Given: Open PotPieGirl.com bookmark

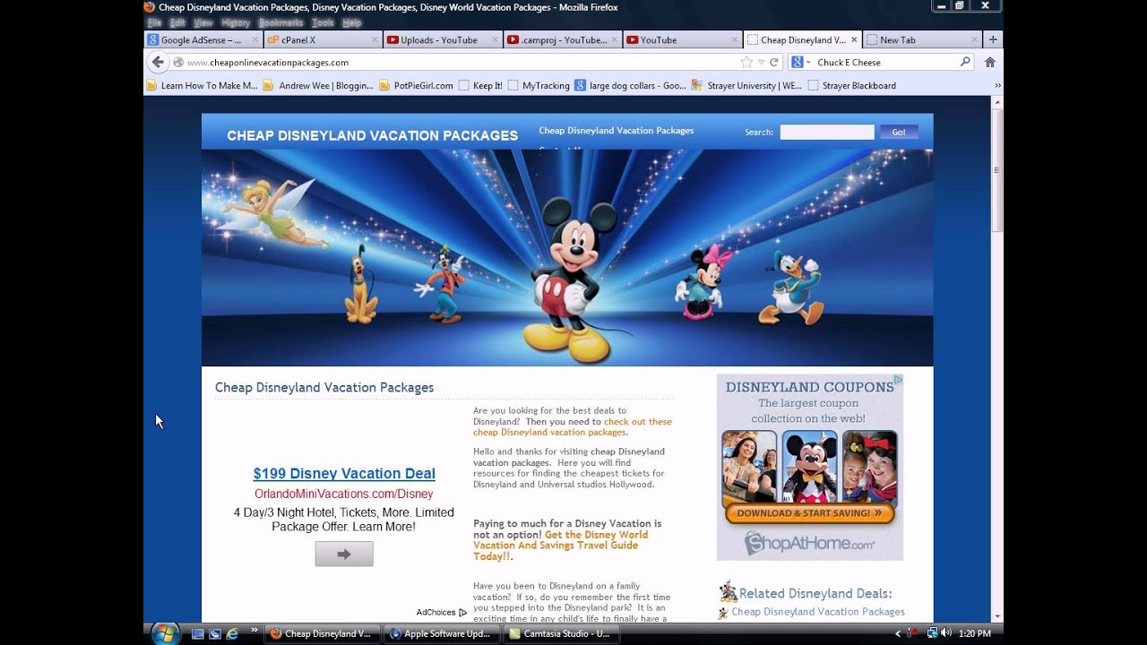Looking at the screenshot, I should (416, 85).
